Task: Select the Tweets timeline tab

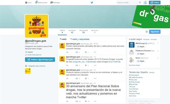Action: (63, 39)
